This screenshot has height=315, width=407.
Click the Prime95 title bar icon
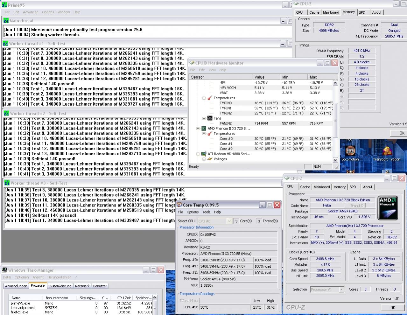coord(4,5)
